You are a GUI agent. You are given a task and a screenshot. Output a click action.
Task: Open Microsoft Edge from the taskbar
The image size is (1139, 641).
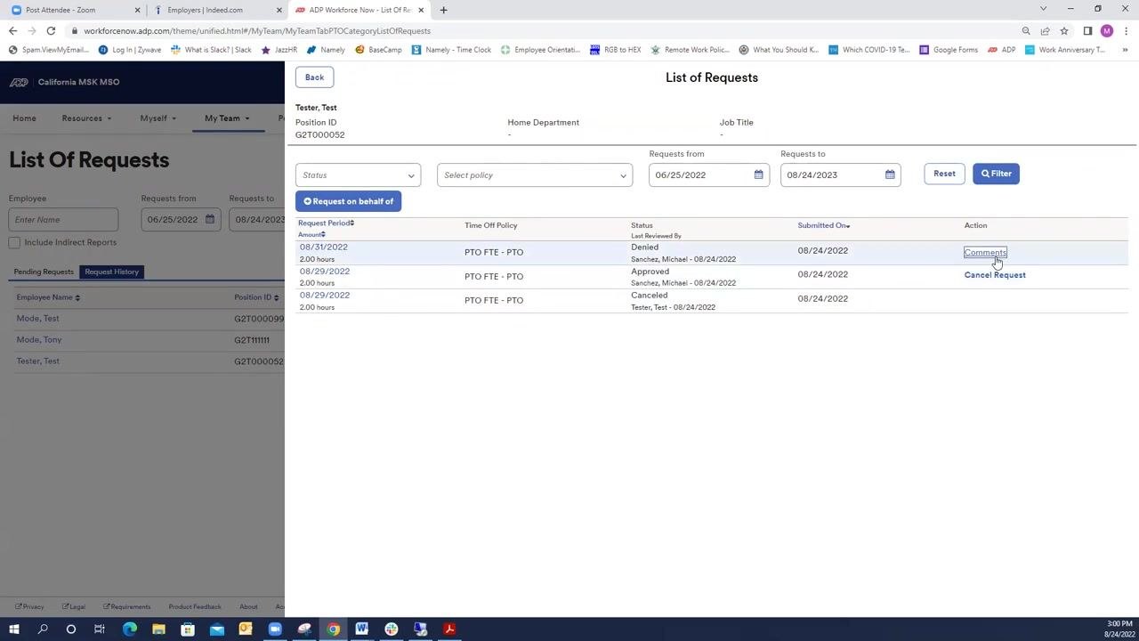(x=130, y=629)
